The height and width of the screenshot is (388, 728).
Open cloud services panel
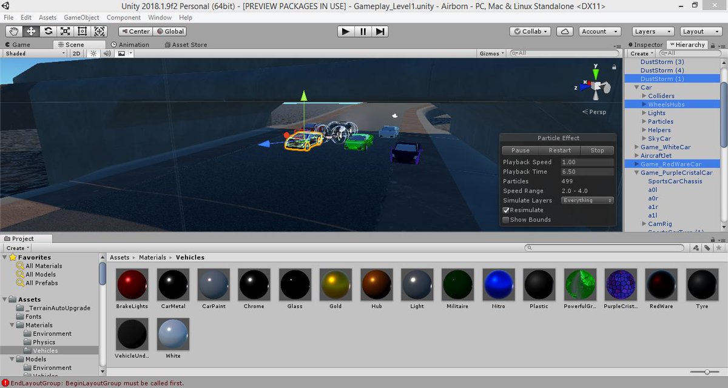565,32
